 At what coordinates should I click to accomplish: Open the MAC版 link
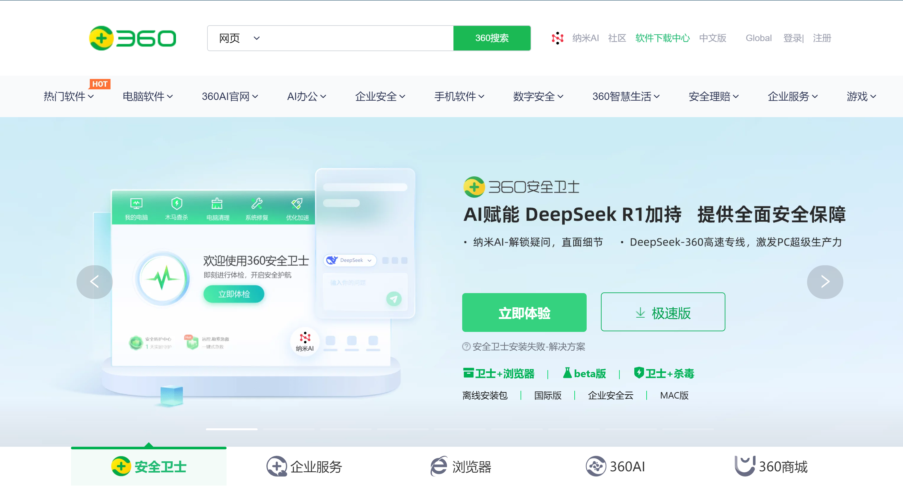click(674, 395)
